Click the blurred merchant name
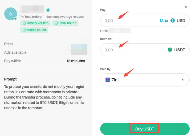 point(32,9)
